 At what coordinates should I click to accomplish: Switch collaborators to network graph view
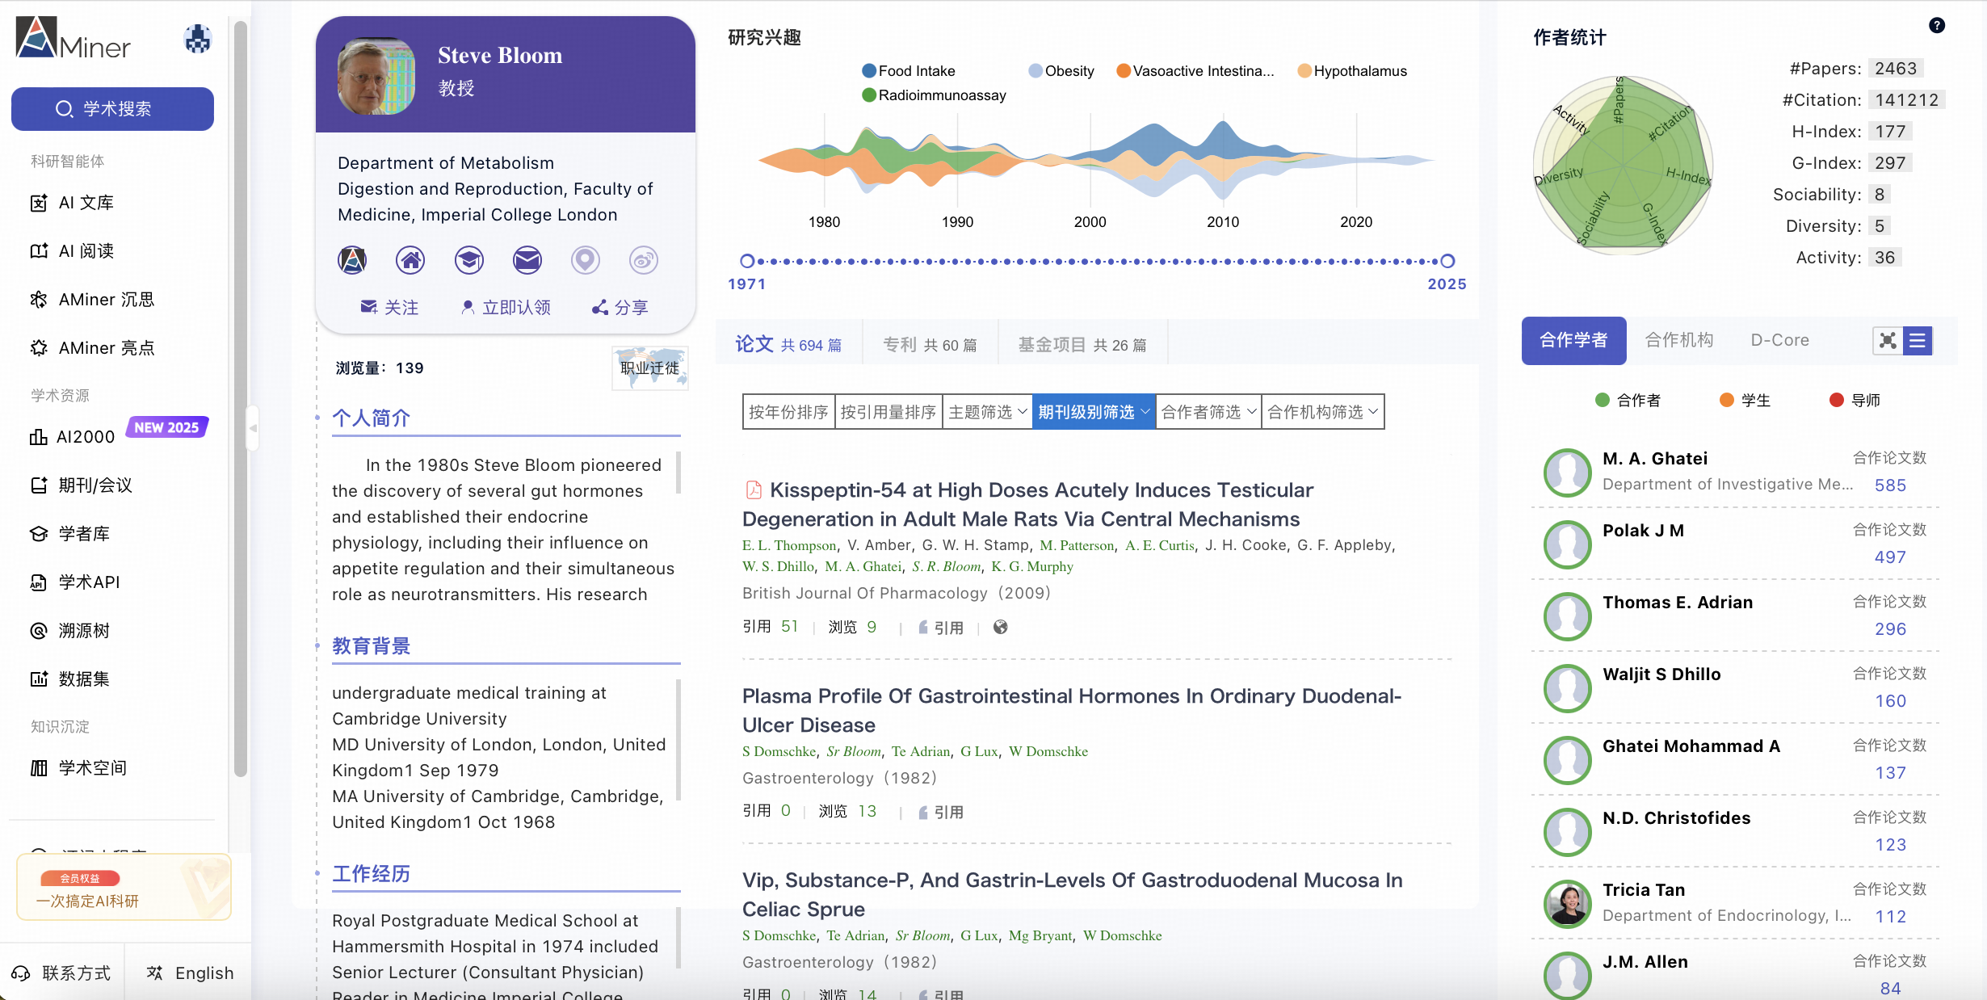[x=1888, y=341]
